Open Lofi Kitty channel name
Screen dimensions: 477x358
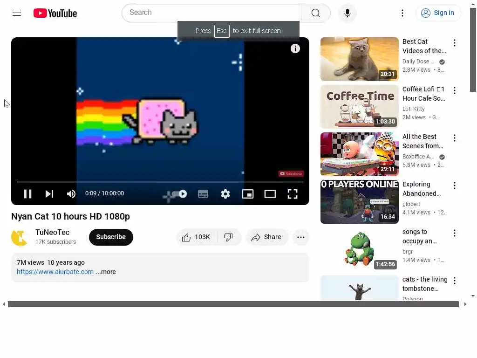coord(414,109)
